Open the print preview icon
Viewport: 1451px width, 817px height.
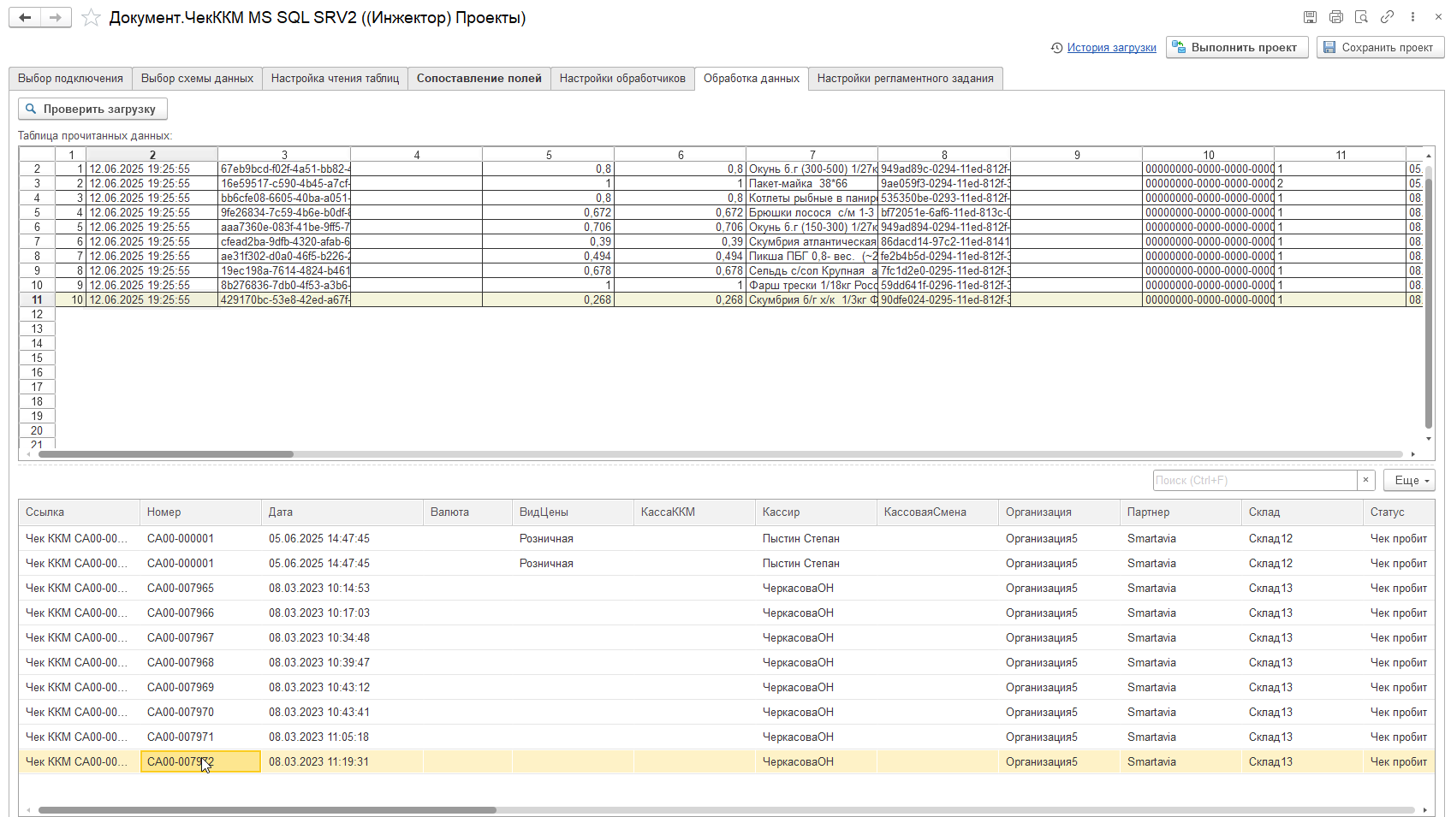(x=1361, y=17)
